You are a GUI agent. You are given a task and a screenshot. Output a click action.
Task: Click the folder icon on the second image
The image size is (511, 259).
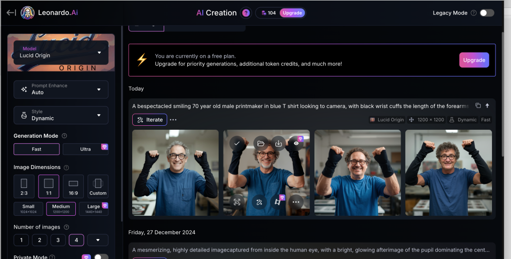[x=260, y=144]
